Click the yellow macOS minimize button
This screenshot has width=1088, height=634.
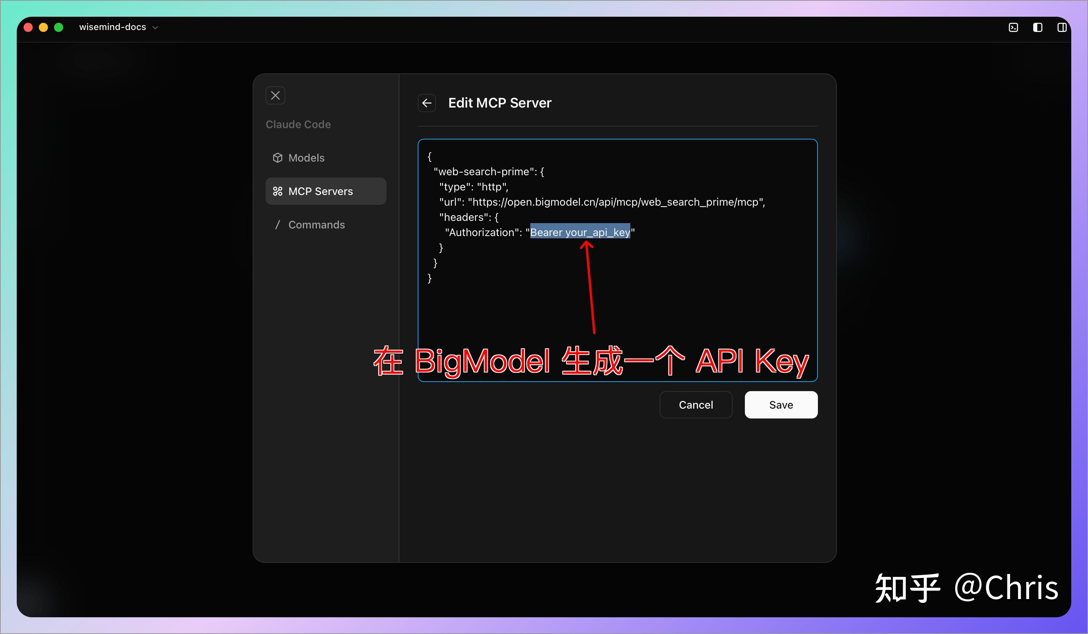pos(43,28)
